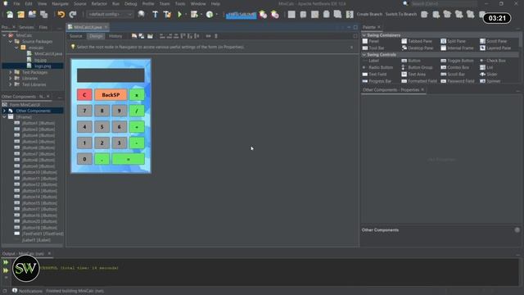Viewport: 524px width, 295px height.
Task: Click the globe icon after default config
Action: pos(141,15)
